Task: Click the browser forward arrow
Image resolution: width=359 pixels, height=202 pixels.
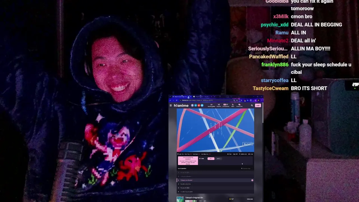Action: pyautogui.click(x=173, y=100)
